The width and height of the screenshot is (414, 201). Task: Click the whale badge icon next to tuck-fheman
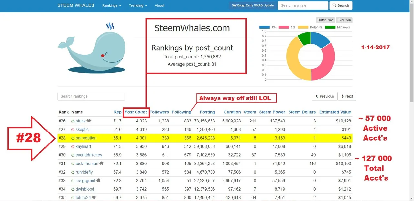[x=102, y=164]
